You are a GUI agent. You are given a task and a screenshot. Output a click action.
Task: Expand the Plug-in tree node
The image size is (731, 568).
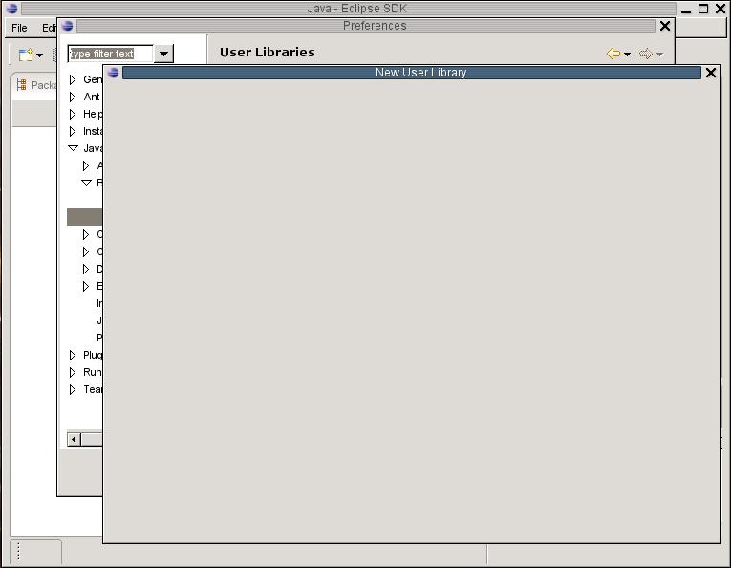click(x=73, y=356)
